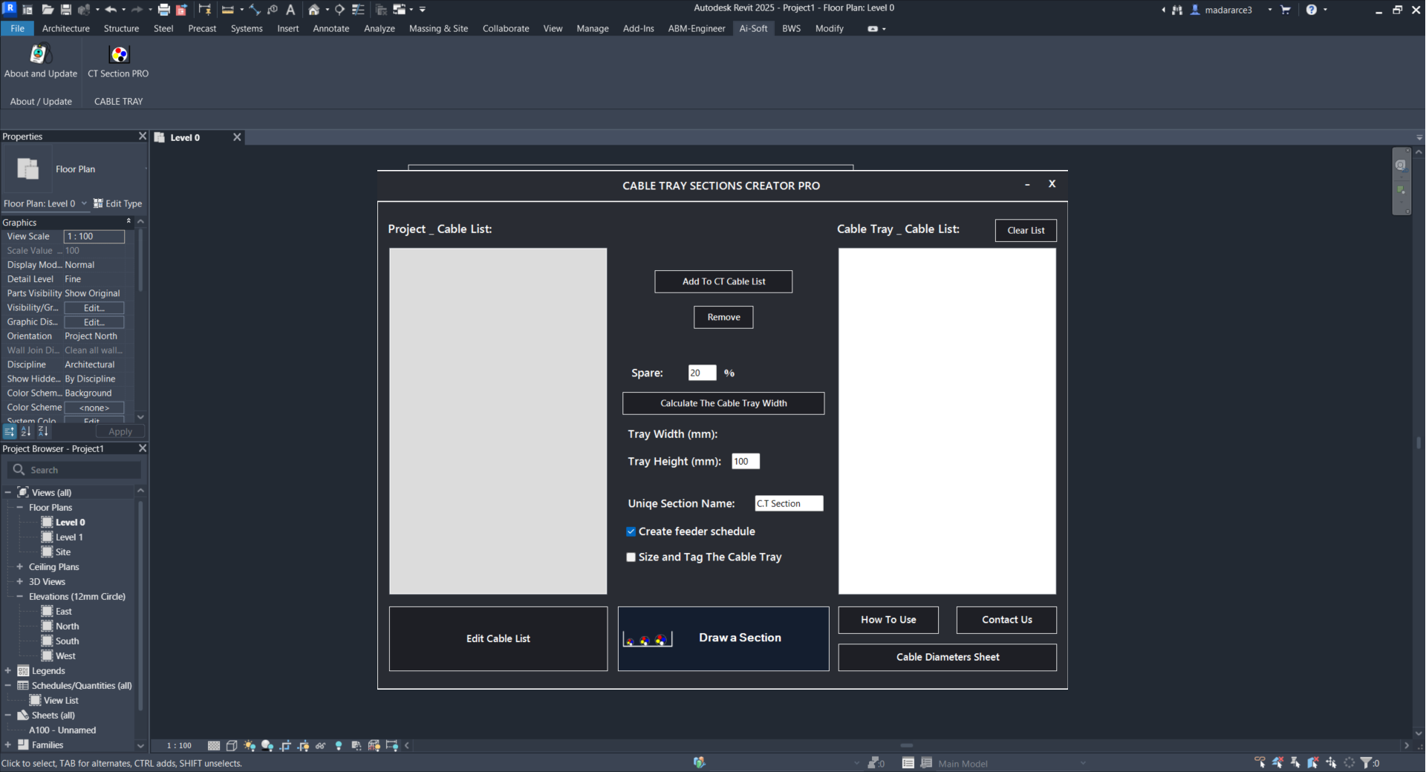Image resolution: width=1426 pixels, height=772 pixels.
Task: Click the Tray Height (mm) input field
Action: tap(746, 461)
